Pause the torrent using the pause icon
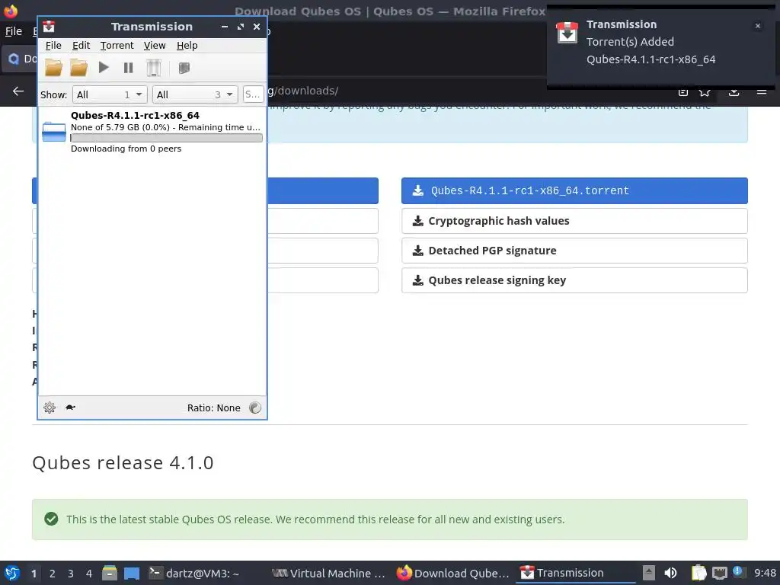Screen dimensions: 780x585 click(128, 68)
